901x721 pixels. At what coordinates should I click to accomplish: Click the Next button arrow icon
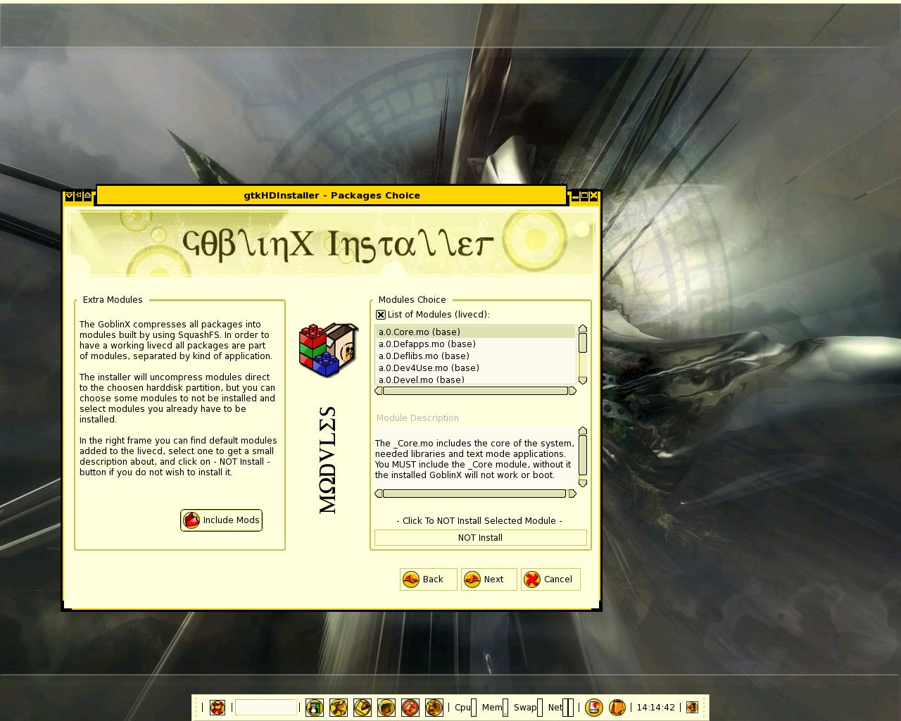click(x=472, y=579)
